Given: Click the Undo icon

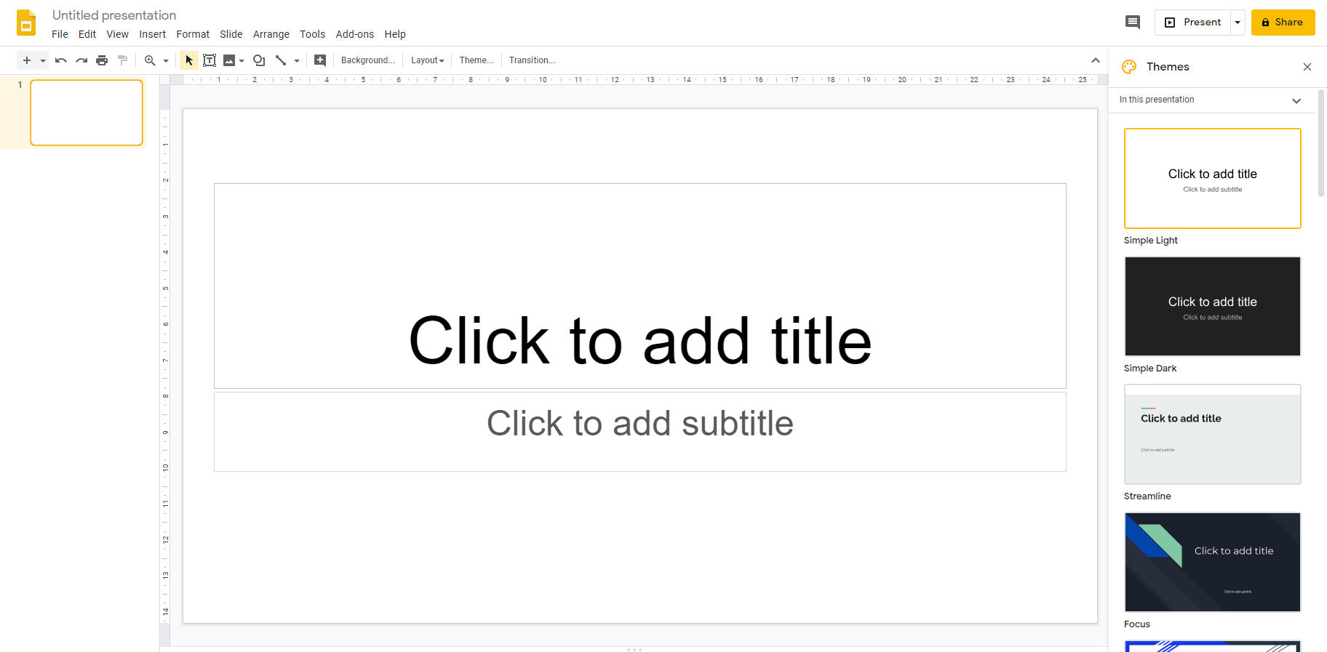Looking at the screenshot, I should coord(61,60).
